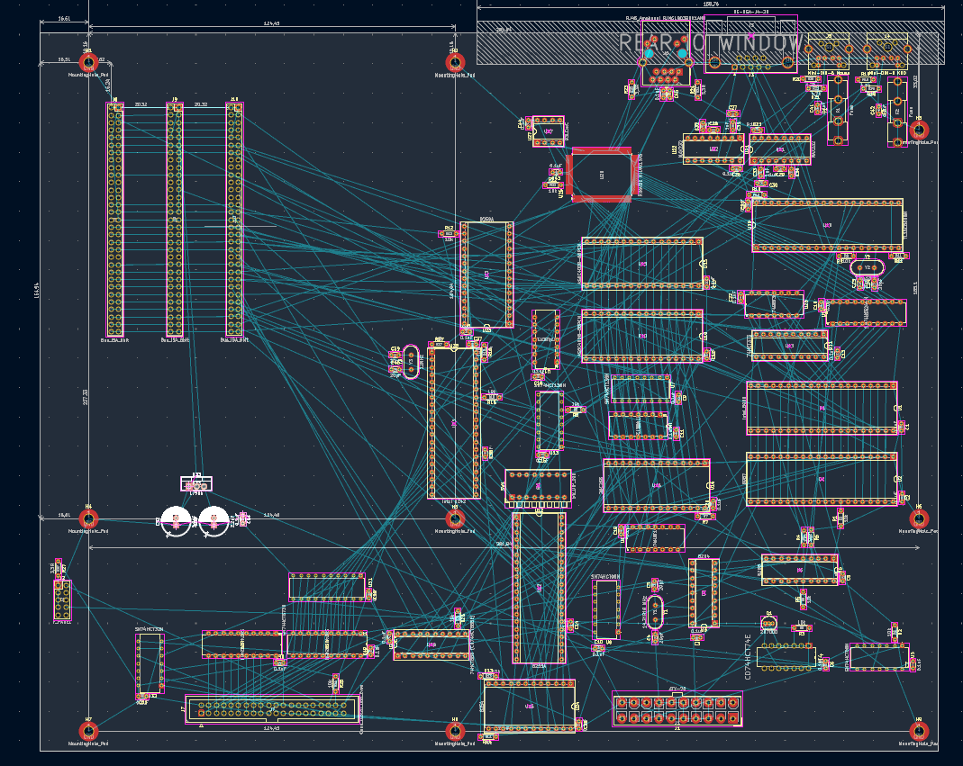This screenshot has height=766, width=963.
Task: Select the J9 ISA bus slot
Action: [175, 220]
